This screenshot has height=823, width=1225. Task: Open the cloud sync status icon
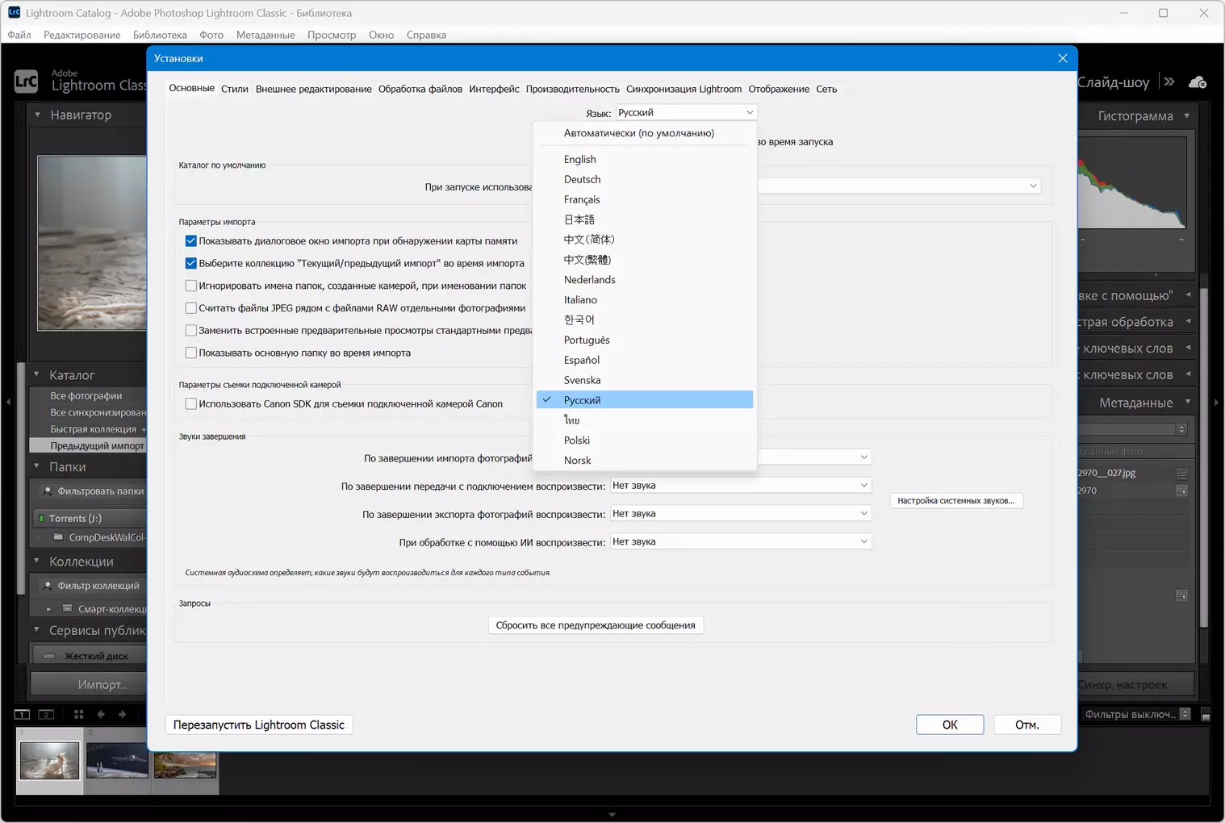point(1198,82)
